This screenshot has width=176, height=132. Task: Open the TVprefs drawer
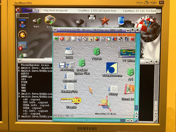97,54
